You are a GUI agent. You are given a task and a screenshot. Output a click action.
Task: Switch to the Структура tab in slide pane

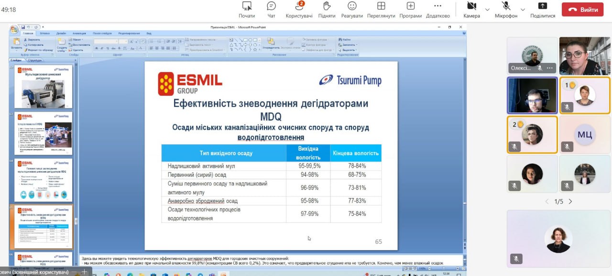[x=34, y=61]
